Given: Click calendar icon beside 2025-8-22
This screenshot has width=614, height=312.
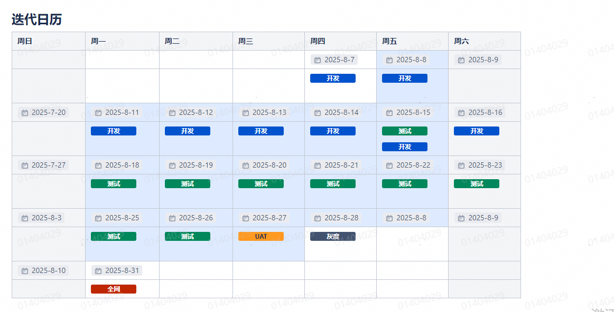Looking at the screenshot, I should point(389,165).
